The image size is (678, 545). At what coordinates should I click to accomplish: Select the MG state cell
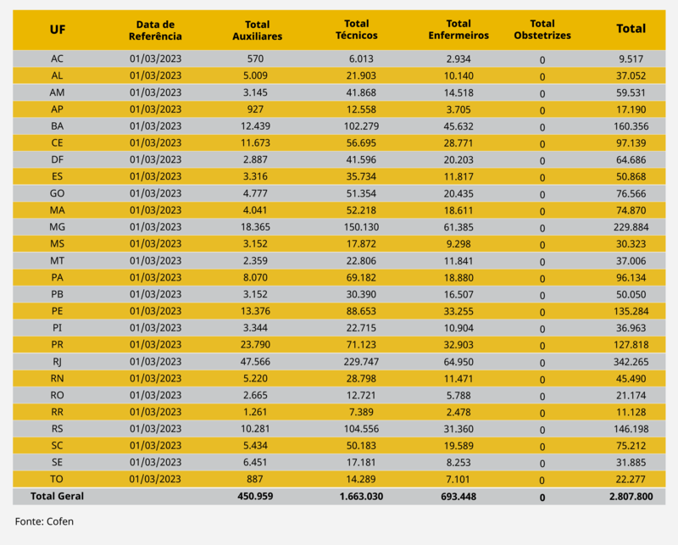click(x=57, y=226)
